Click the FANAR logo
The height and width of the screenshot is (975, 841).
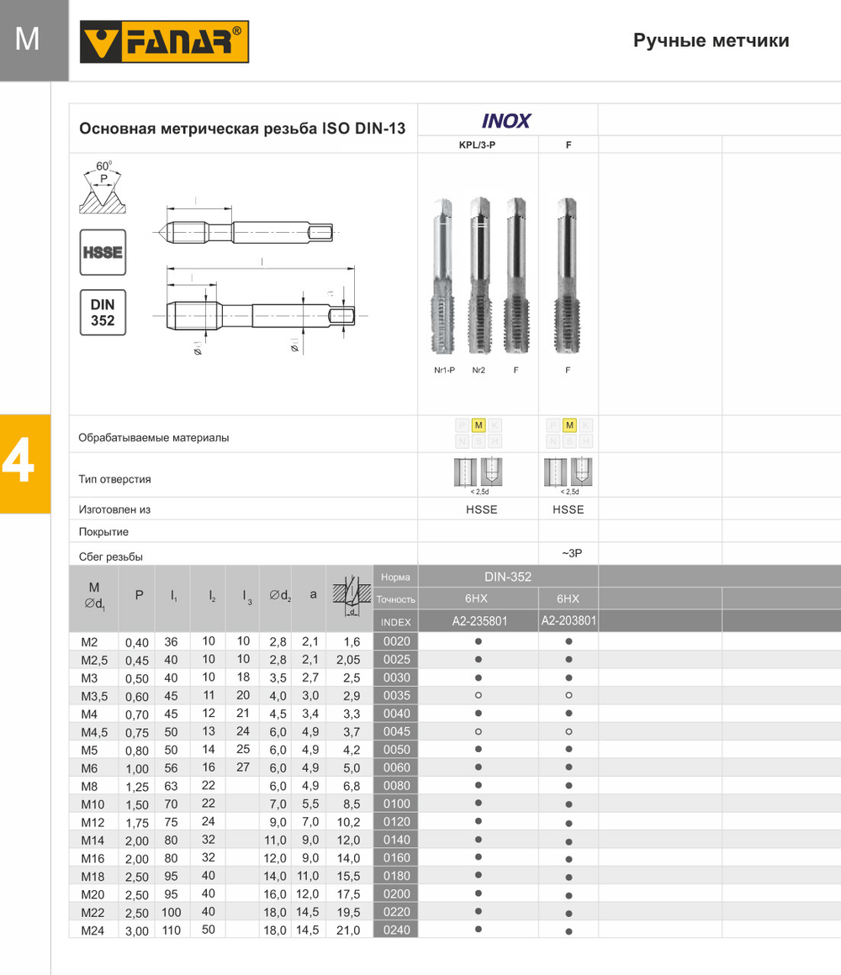[x=164, y=42]
